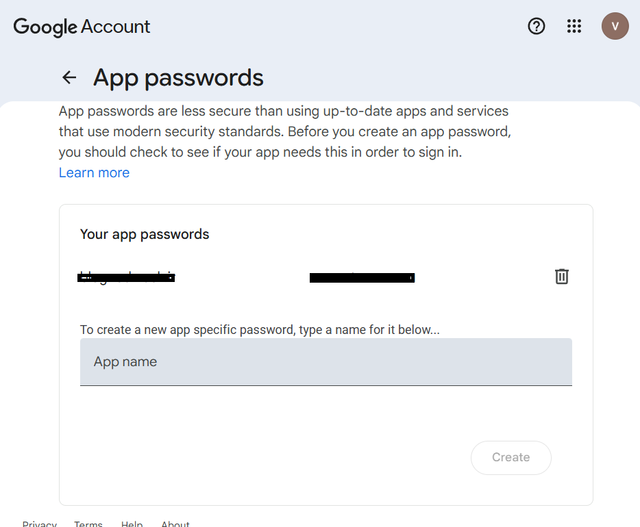Click into the App name field
The width and height of the screenshot is (640, 527).
coord(325,361)
